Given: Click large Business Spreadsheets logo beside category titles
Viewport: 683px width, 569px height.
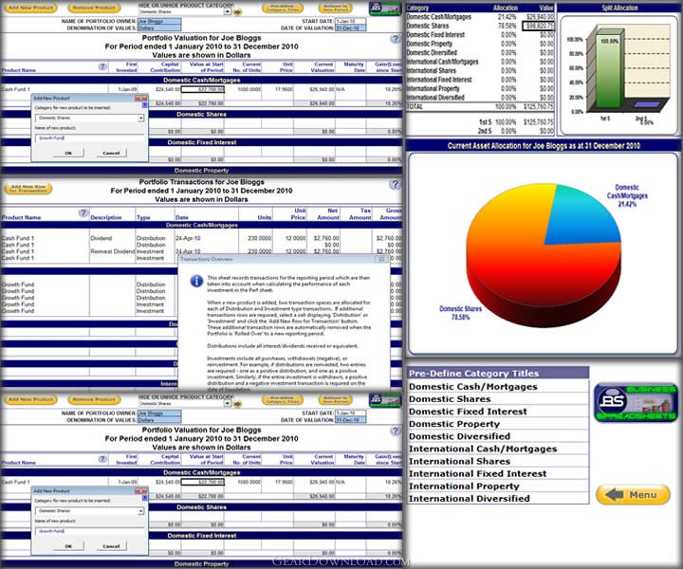Looking at the screenshot, I should pos(636,403).
